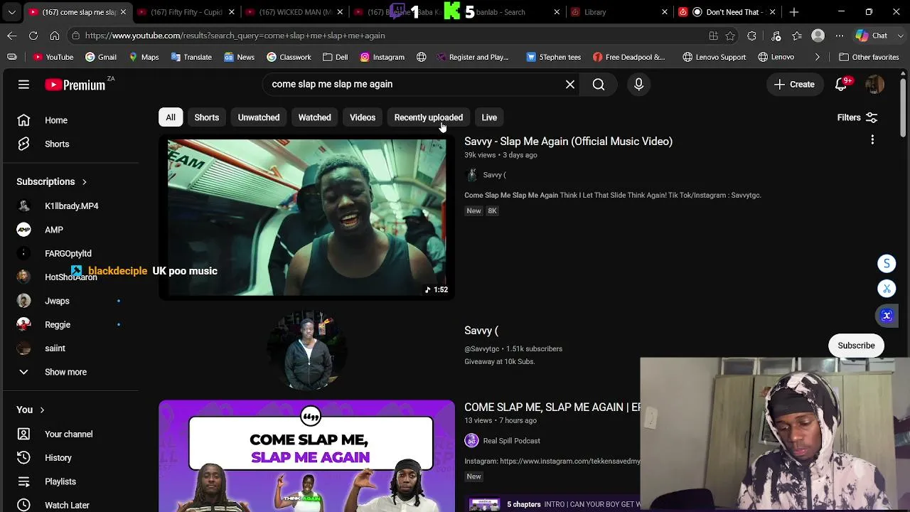
Task: Click the browser home icon
Action: (x=55, y=36)
